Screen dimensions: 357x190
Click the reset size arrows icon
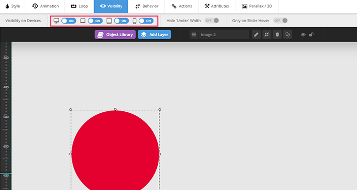[x=266, y=35]
